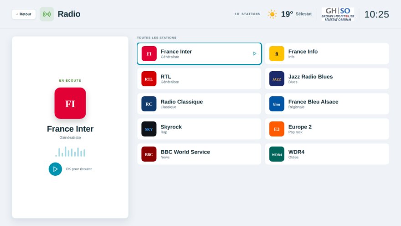Select the France Inter station card
Viewport: 401px width, 226px height.
pos(199,53)
